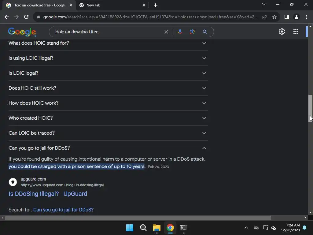Expand Is LOIC legal question
This screenshot has height=235, width=313.
(108, 73)
